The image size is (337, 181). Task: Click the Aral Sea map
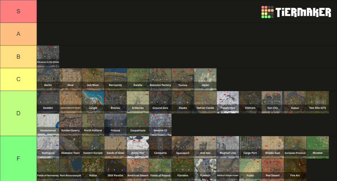(205, 147)
